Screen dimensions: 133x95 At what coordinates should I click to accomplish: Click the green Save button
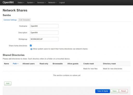click(x=115, y=91)
